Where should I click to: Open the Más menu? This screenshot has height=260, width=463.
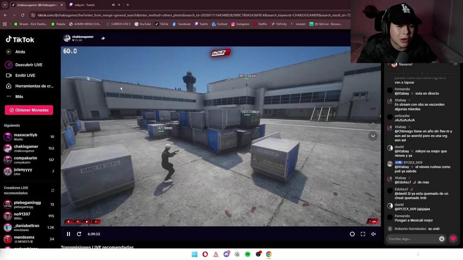click(15, 96)
